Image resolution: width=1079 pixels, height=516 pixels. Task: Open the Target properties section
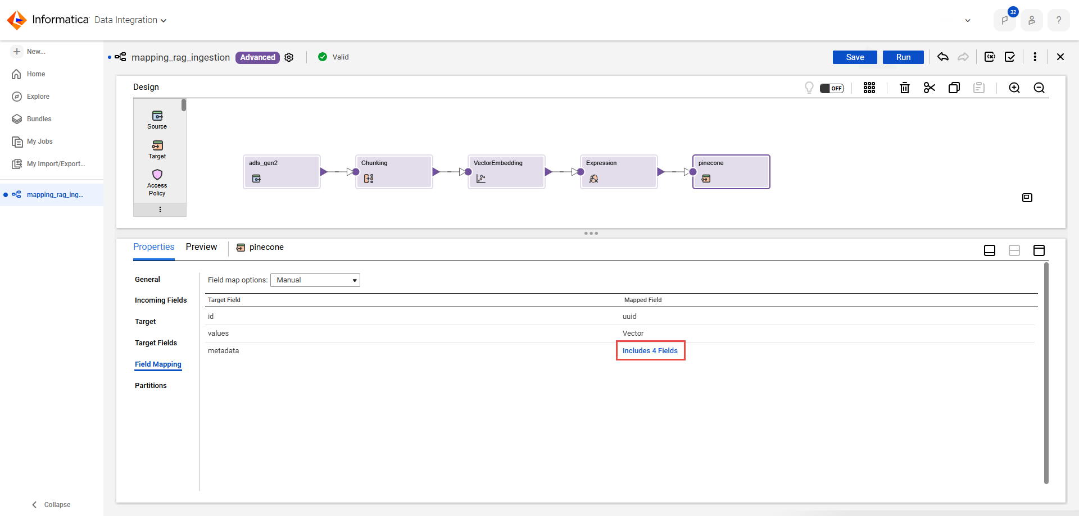coord(145,322)
